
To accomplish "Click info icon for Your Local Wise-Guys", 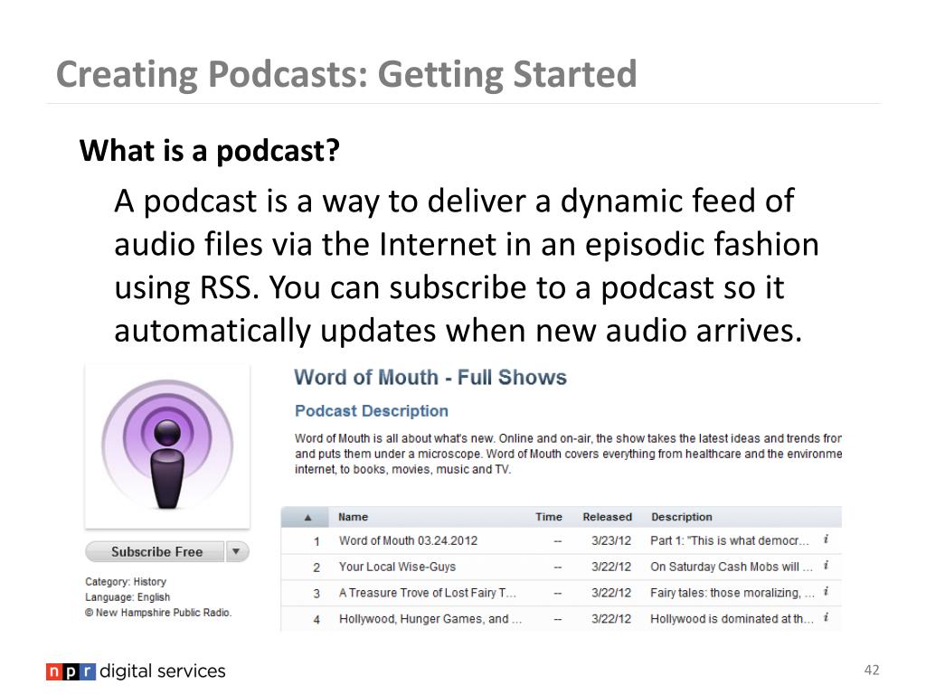I will click(x=826, y=567).
